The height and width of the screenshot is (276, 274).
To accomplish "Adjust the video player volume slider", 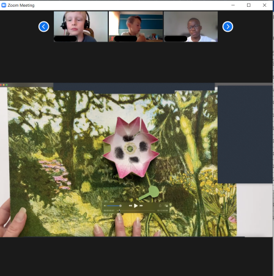I will point(114,206).
